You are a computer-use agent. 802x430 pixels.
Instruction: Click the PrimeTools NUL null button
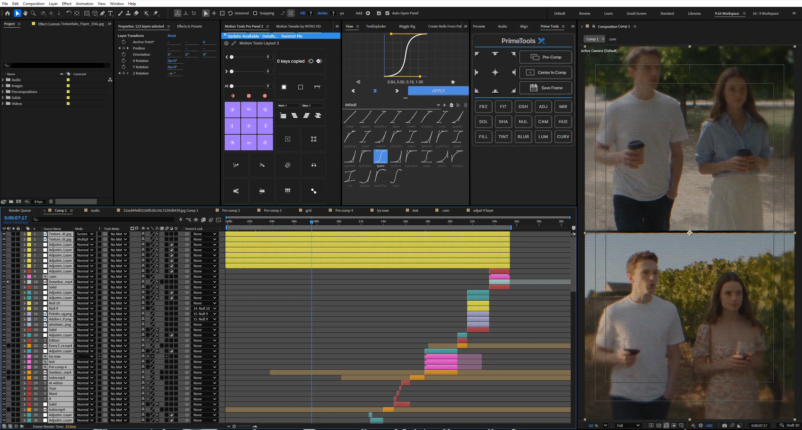coord(523,122)
